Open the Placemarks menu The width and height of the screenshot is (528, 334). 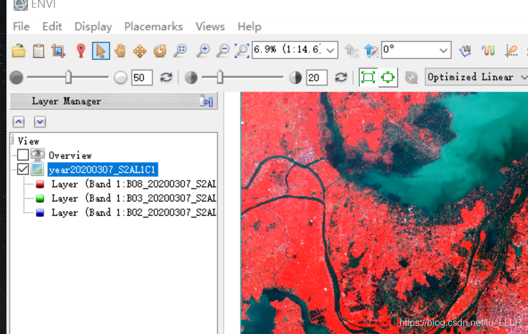pos(153,26)
